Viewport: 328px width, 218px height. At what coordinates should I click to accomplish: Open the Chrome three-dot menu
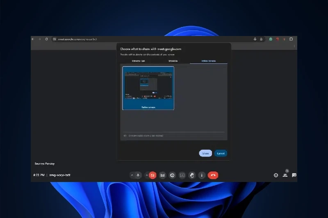click(294, 46)
